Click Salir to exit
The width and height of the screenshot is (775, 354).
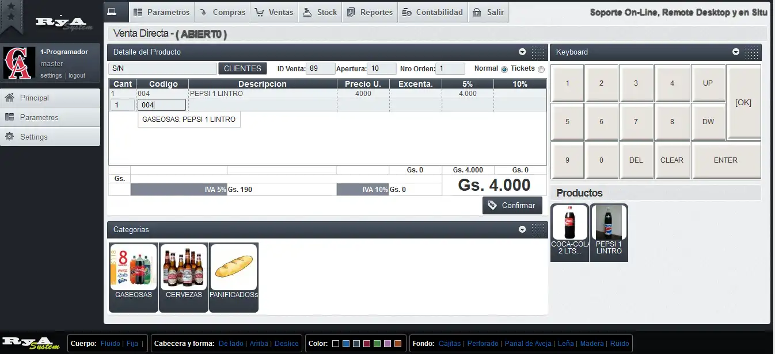[x=488, y=12]
